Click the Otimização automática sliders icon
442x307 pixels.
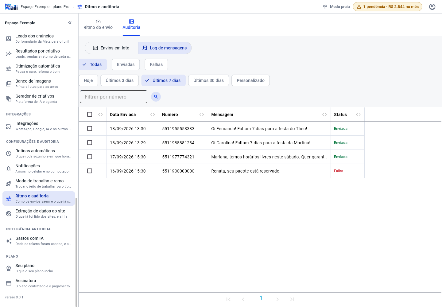click(9, 69)
